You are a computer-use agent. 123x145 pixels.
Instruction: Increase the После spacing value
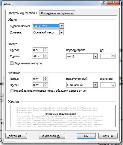click(x=45, y=84)
